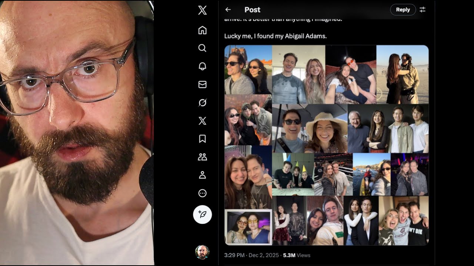Viewport: 474px width, 266px height.
Task: Go to the Home timeline
Action: tap(202, 30)
